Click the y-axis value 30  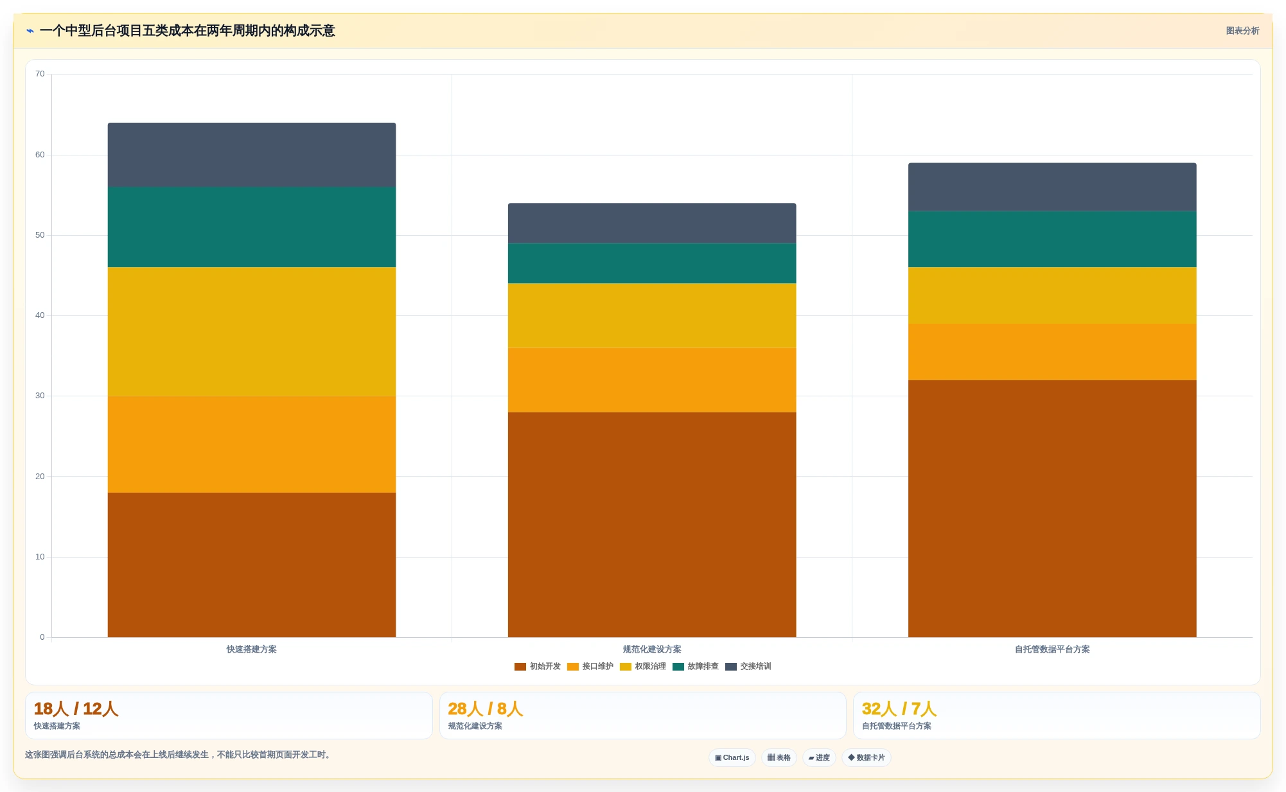(x=40, y=396)
